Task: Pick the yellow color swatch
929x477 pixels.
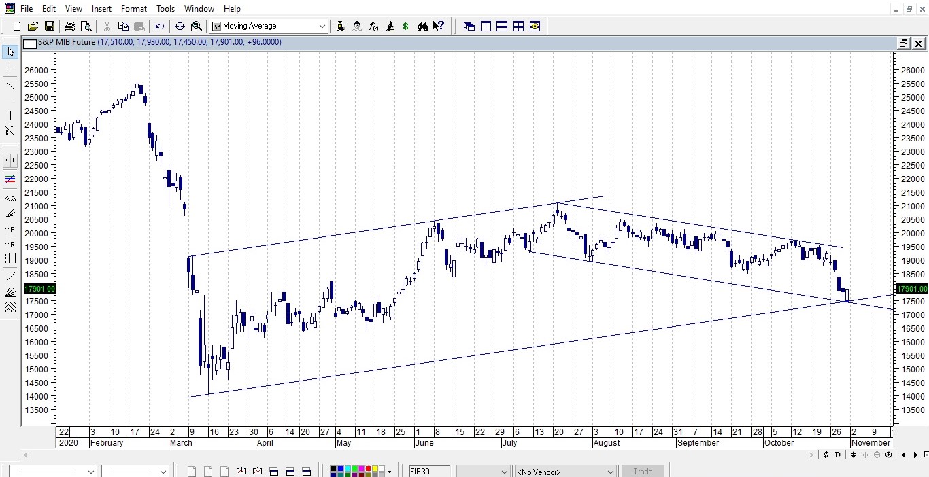Action: (x=375, y=468)
